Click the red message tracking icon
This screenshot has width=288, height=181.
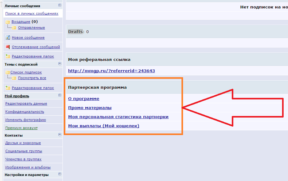tap(8, 47)
